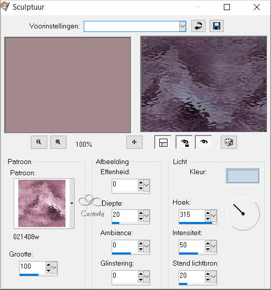Screen dimensions: 271x290
Task: Save preset with the floppy disk icon
Action: 217,26
